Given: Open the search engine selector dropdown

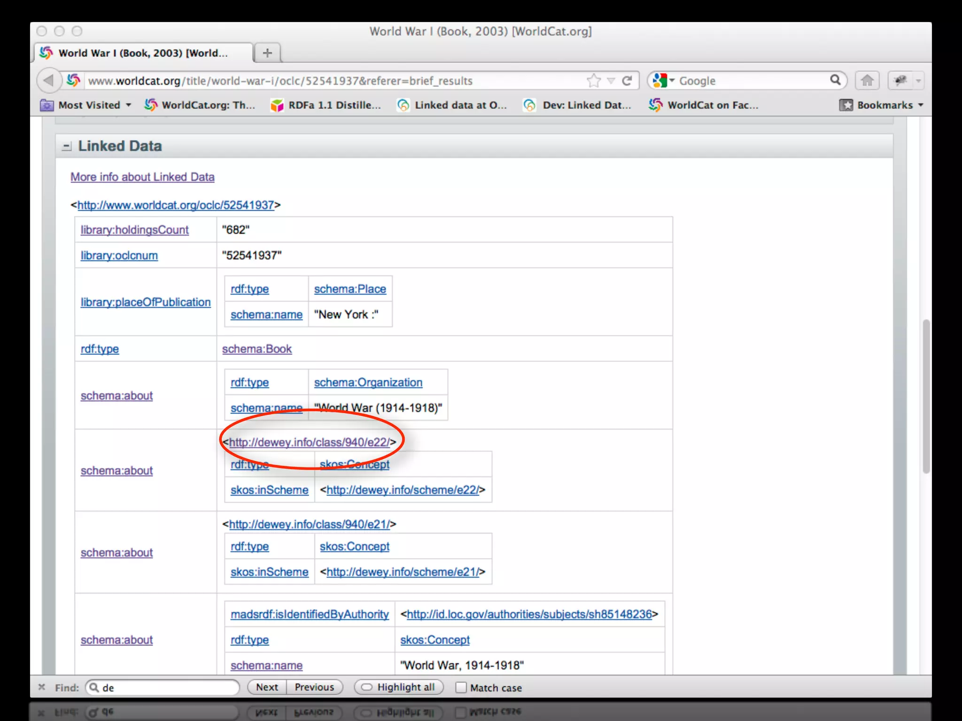Looking at the screenshot, I should 663,81.
